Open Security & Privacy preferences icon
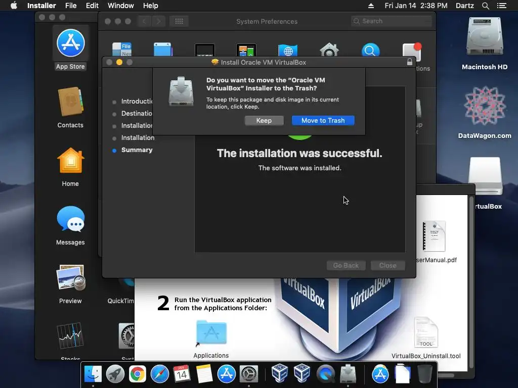Viewport: 518px width, 388px height. pyautogui.click(x=329, y=50)
